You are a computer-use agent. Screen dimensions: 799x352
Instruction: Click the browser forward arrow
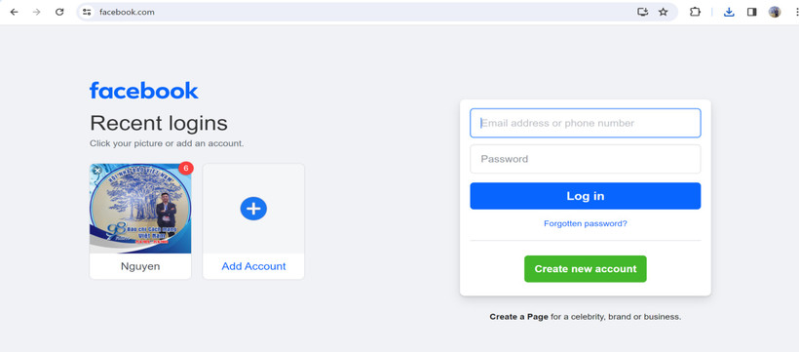click(x=36, y=12)
